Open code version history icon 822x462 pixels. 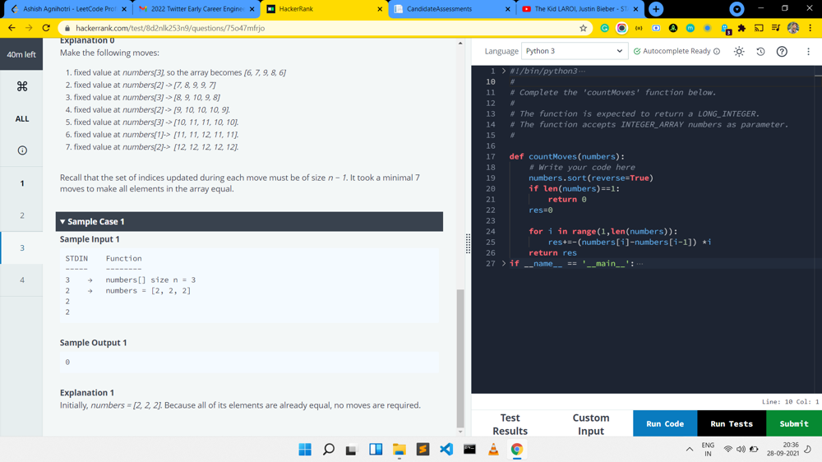pyautogui.click(x=760, y=51)
